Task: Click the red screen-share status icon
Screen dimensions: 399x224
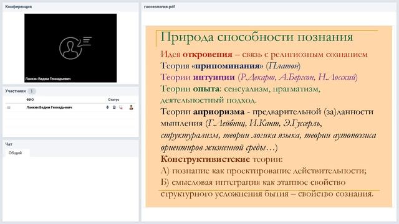Action: tap(121, 108)
